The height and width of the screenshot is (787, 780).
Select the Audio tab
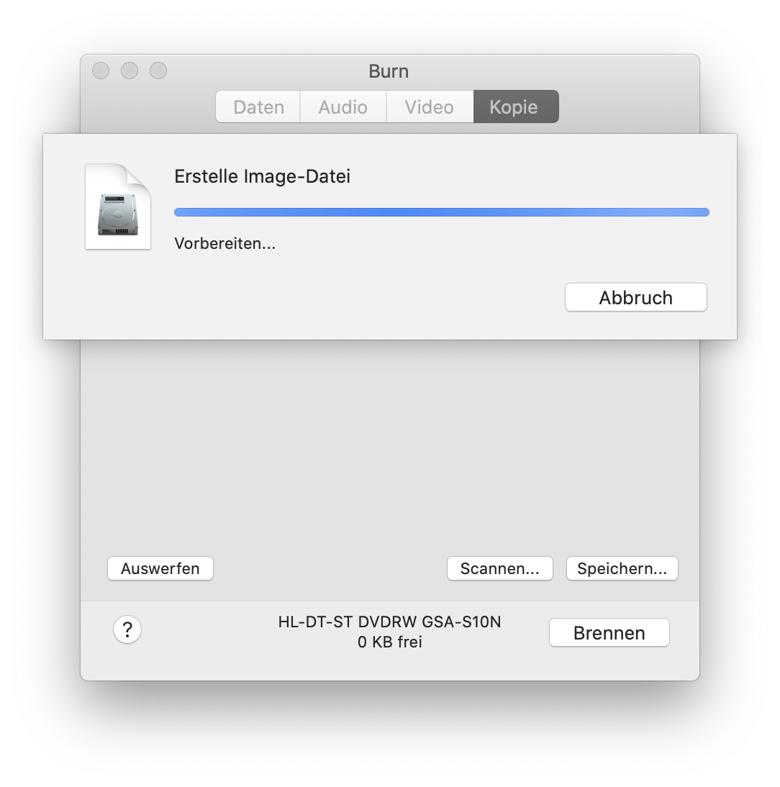tap(343, 107)
